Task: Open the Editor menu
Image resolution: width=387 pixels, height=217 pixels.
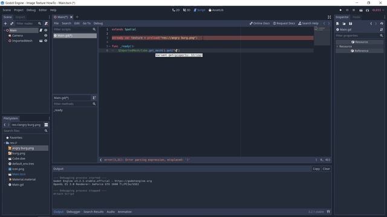Action: (x=43, y=10)
